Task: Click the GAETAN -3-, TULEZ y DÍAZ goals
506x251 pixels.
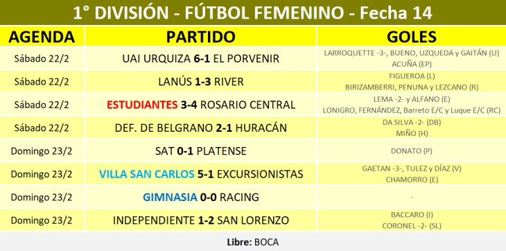Action: [412, 168]
